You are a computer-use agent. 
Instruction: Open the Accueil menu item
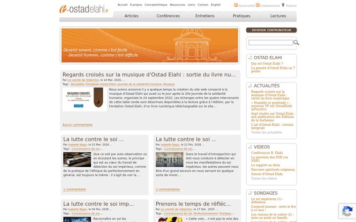point(123,5)
